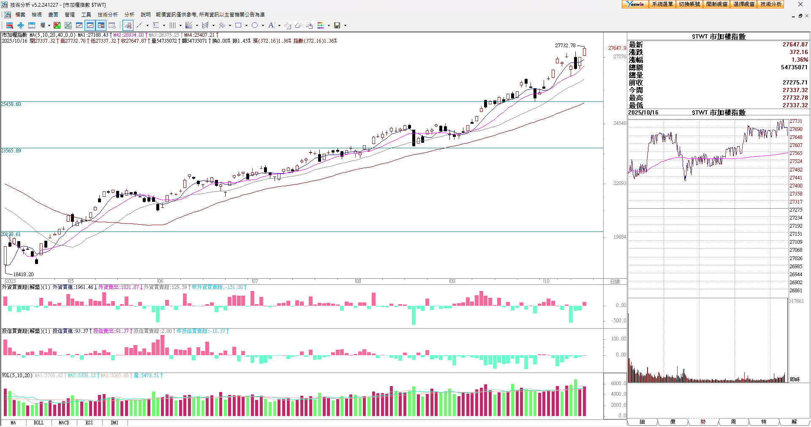Click the 系統選單 button
Image resolution: width=811 pixels, height=427 pixels.
click(x=662, y=4)
